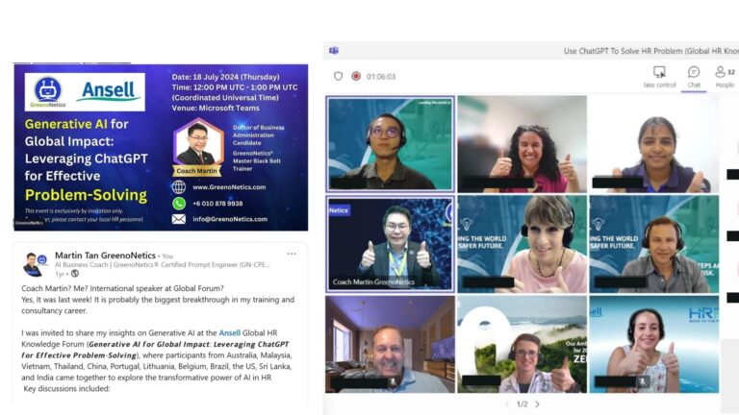This screenshot has width=739, height=415.
Task: Click Martin Tan's profile avatar photo
Action: (x=34, y=264)
